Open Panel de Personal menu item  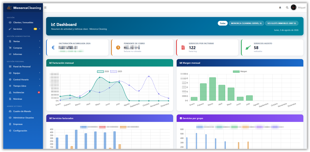[x=23, y=67]
